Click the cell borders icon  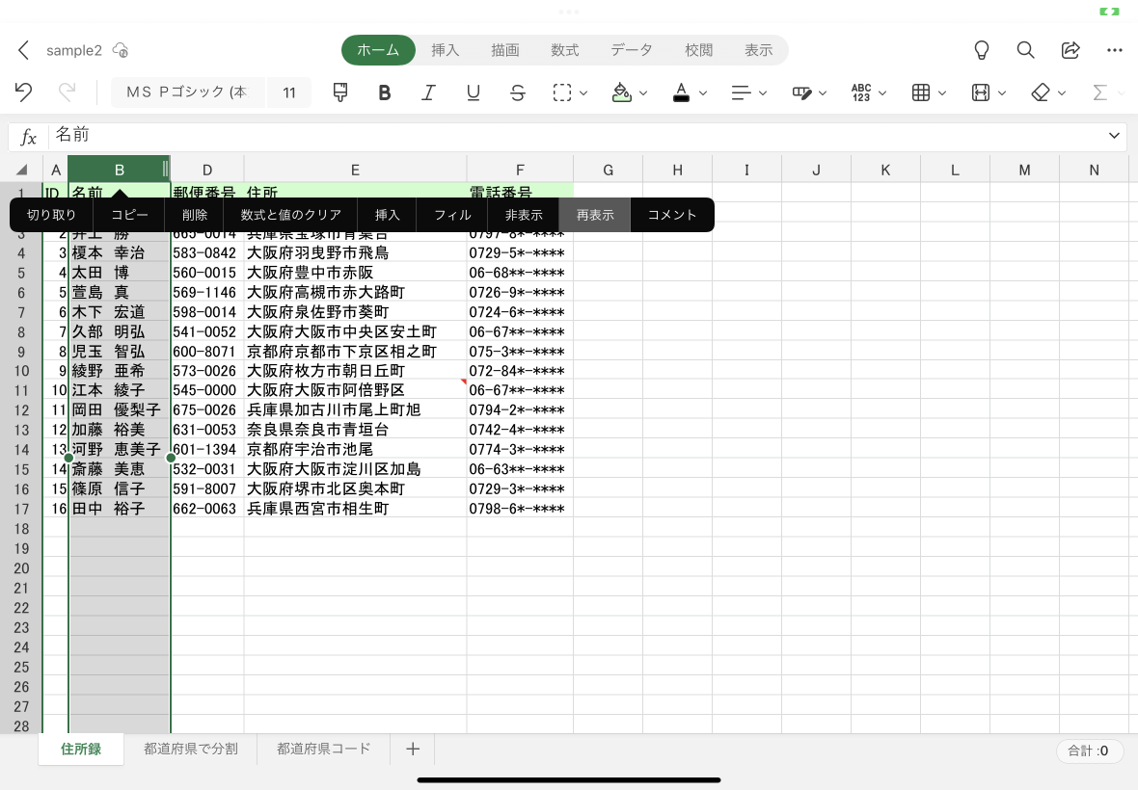coord(561,92)
